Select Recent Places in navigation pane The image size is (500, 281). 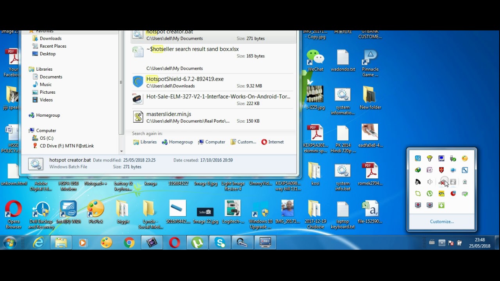[53, 46]
